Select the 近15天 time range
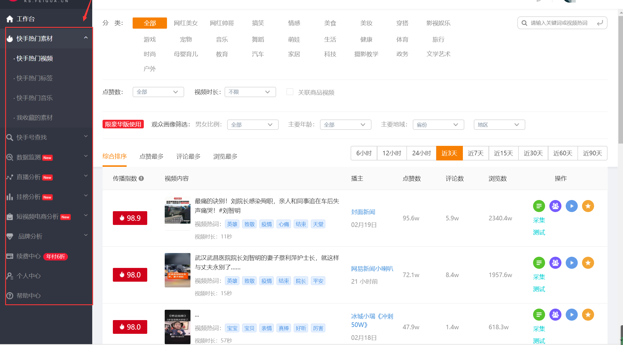This screenshot has height=345, width=623. (x=504, y=153)
